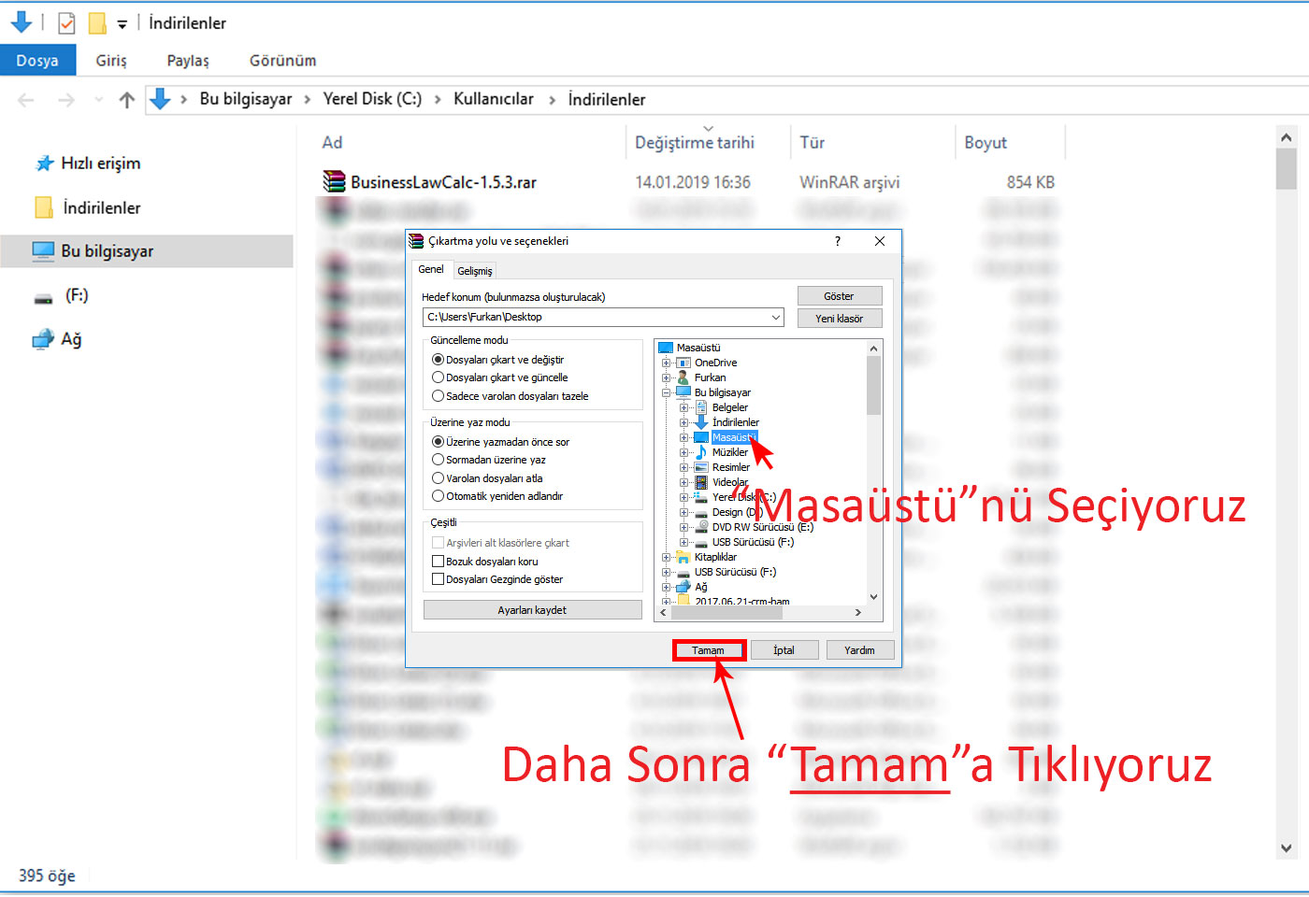Screen dimensions: 1309x897
Task: Collapse the Bu bilgisayar node in the tree
Action: click(666, 392)
